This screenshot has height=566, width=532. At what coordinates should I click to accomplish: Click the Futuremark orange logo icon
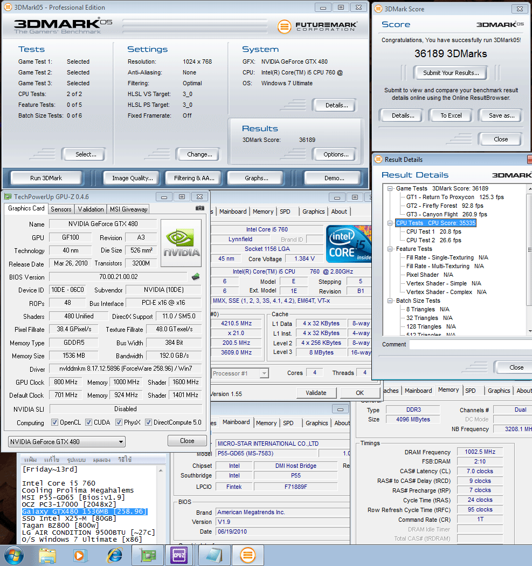(x=284, y=26)
